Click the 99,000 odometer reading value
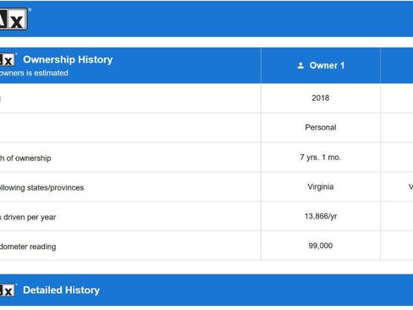The width and height of the screenshot is (413, 310). [x=321, y=246]
